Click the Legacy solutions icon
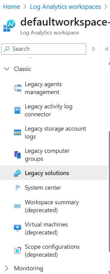110x274 pixels. pos(17,173)
